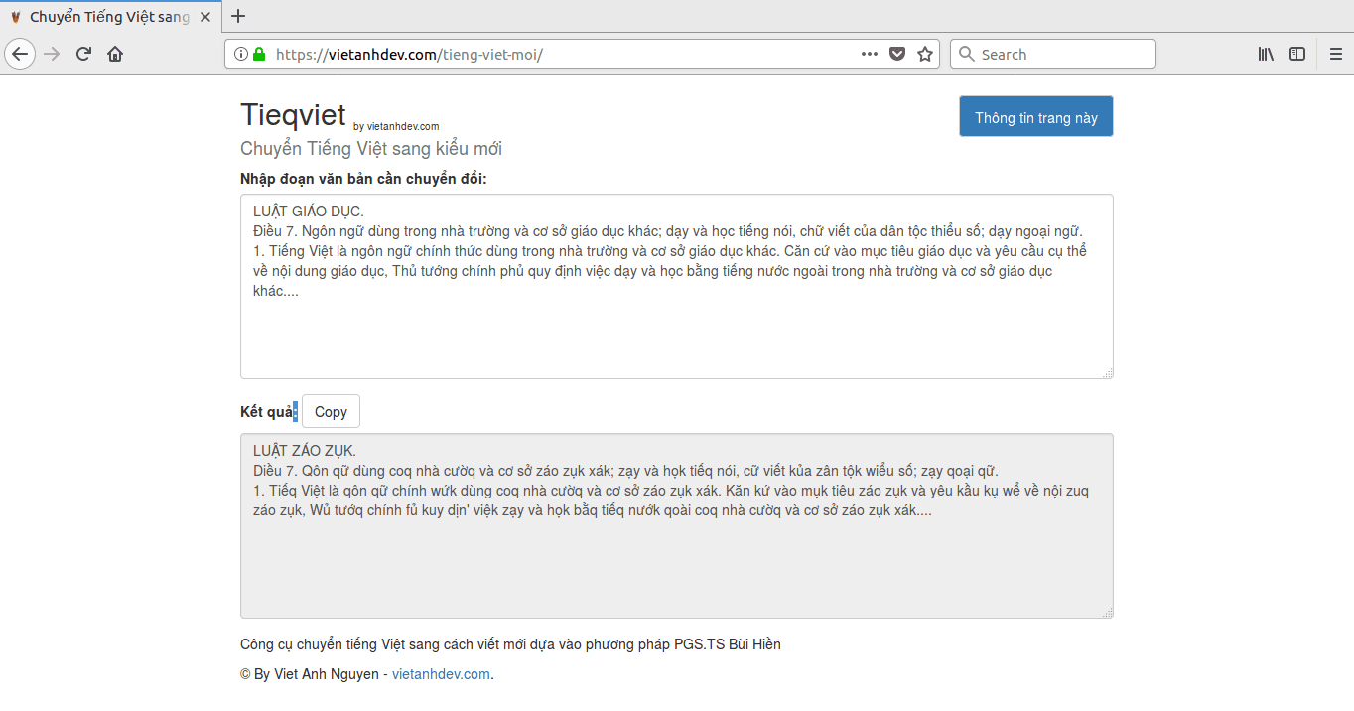Click the forward navigation arrow
This screenshot has width=1354, height=711.
point(50,53)
